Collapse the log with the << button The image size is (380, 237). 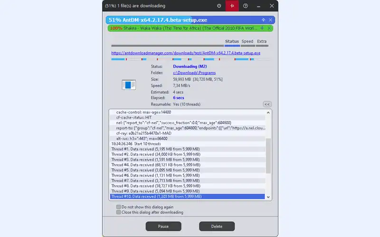(x=267, y=104)
